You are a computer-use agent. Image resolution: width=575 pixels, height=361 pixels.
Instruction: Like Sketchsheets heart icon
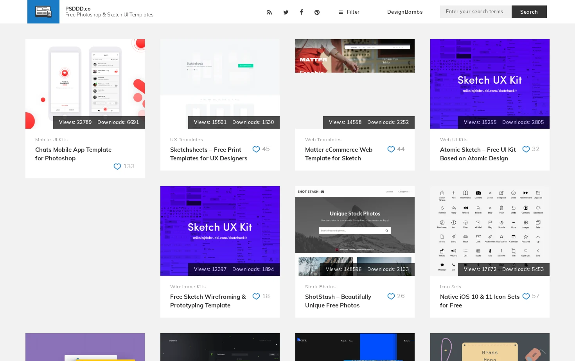coord(256,149)
